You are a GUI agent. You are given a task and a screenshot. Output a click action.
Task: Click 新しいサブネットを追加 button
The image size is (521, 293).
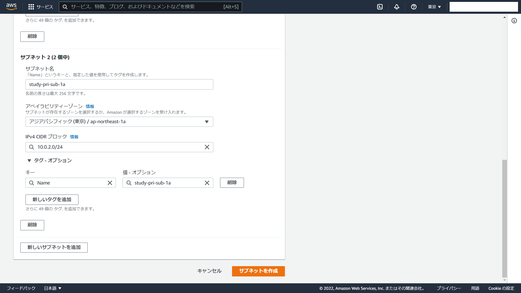(x=54, y=247)
